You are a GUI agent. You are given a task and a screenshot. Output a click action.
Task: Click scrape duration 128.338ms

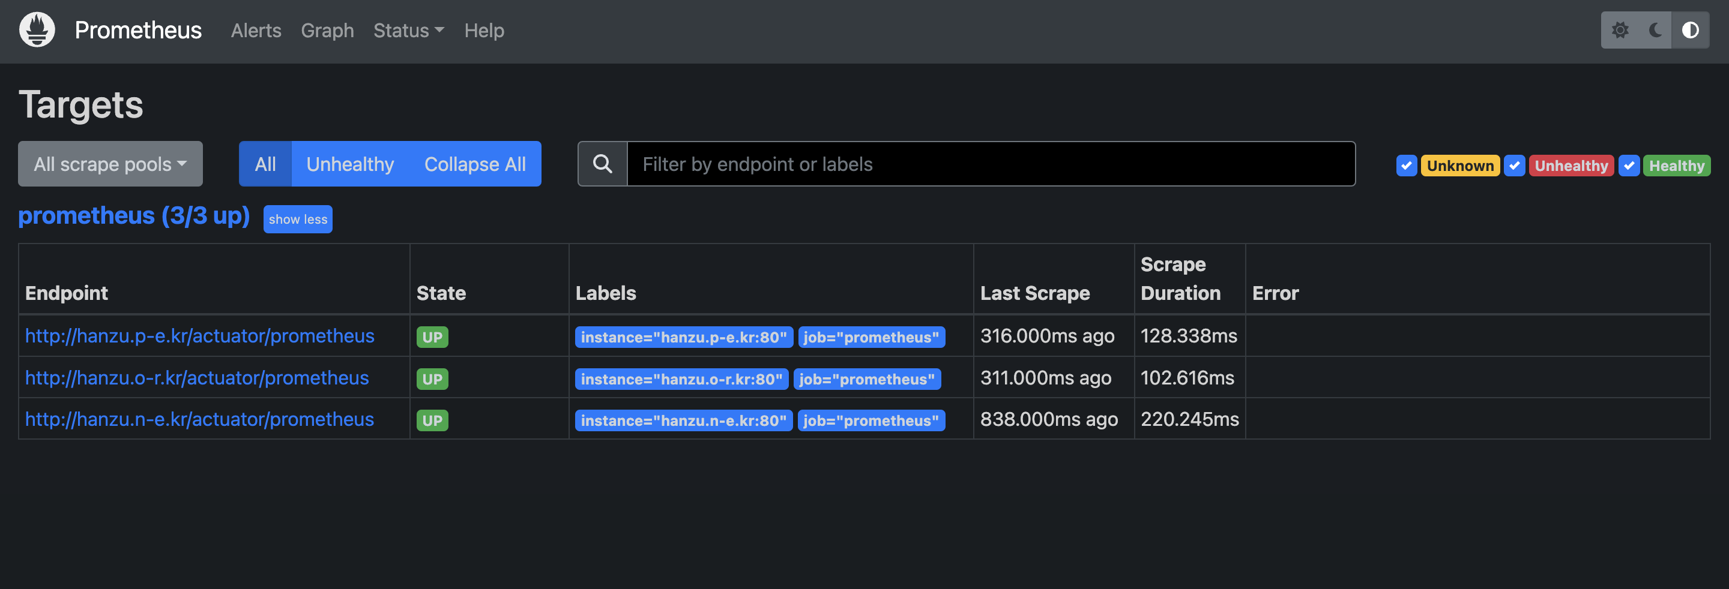click(1189, 336)
